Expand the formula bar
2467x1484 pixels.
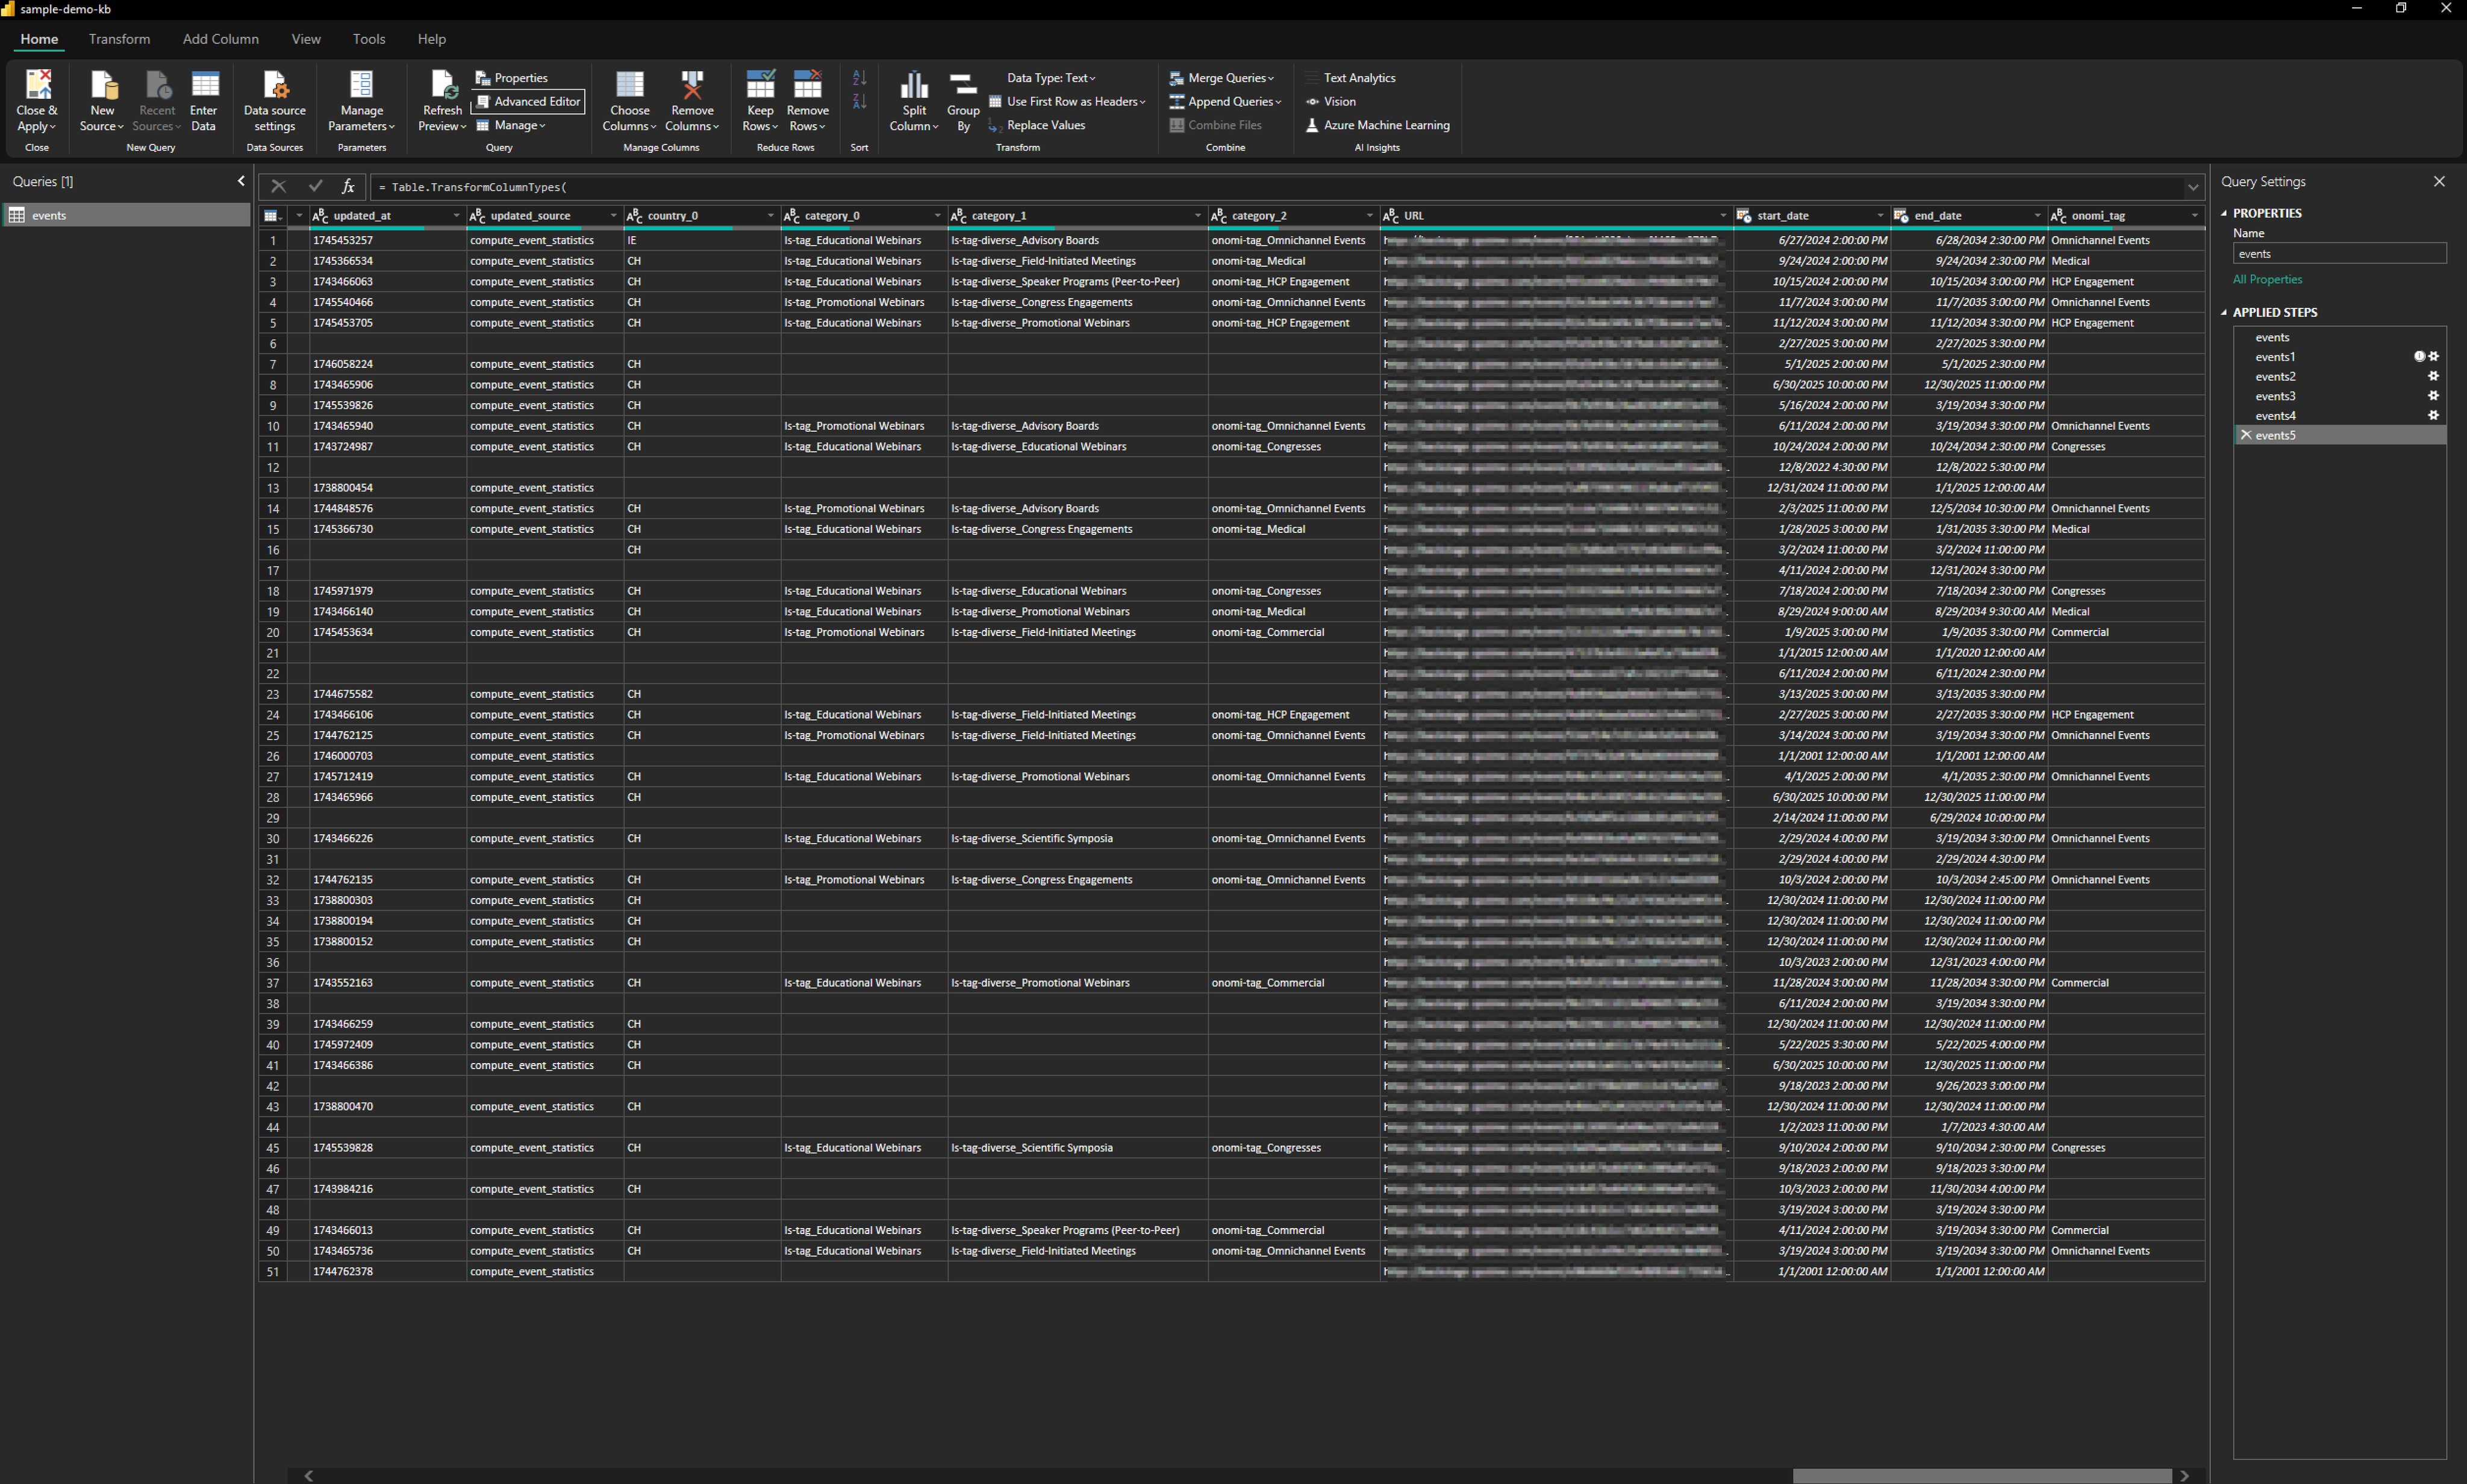pyautogui.click(x=2193, y=187)
